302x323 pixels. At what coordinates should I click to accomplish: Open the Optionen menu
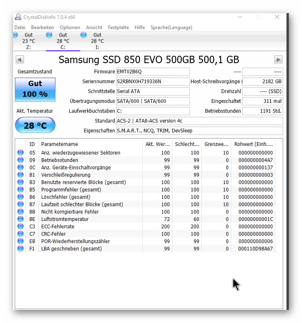click(70, 27)
